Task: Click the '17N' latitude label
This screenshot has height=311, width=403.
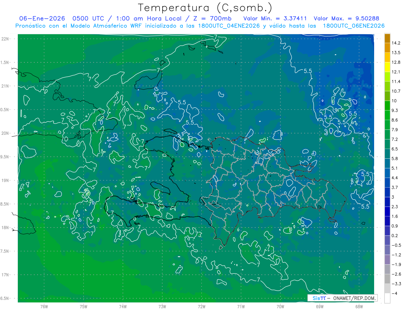Action: (5, 275)
